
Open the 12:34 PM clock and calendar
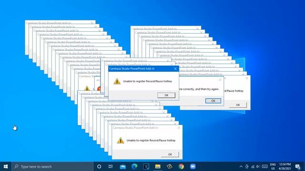click(x=285, y=164)
